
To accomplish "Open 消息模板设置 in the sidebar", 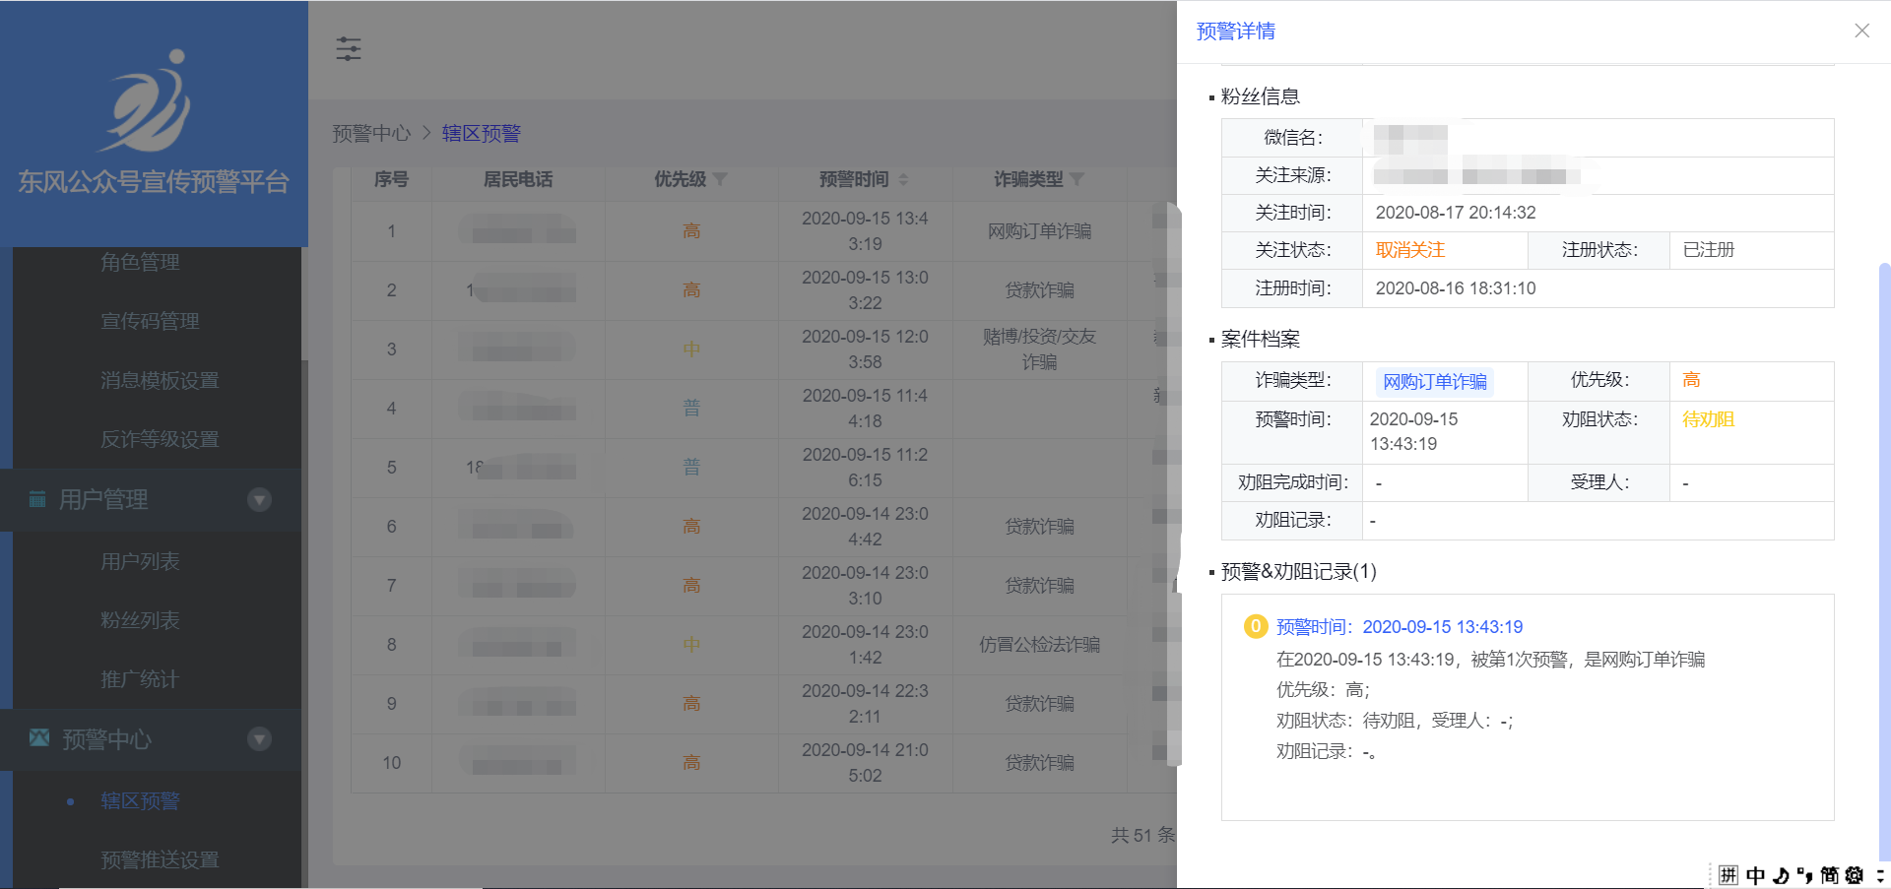I will click(x=160, y=380).
